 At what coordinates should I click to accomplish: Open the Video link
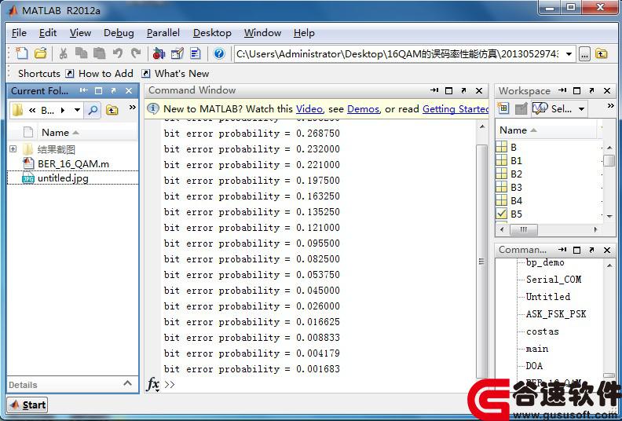(309, 108)
